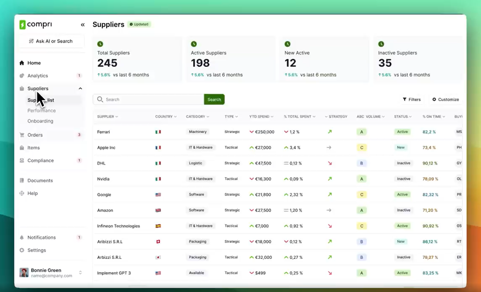Click the Aribizzi S.R.L row flag icon

[158, 241]
